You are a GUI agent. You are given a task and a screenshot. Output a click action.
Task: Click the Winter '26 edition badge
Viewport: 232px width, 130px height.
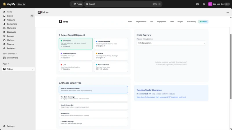pos(21,4)
